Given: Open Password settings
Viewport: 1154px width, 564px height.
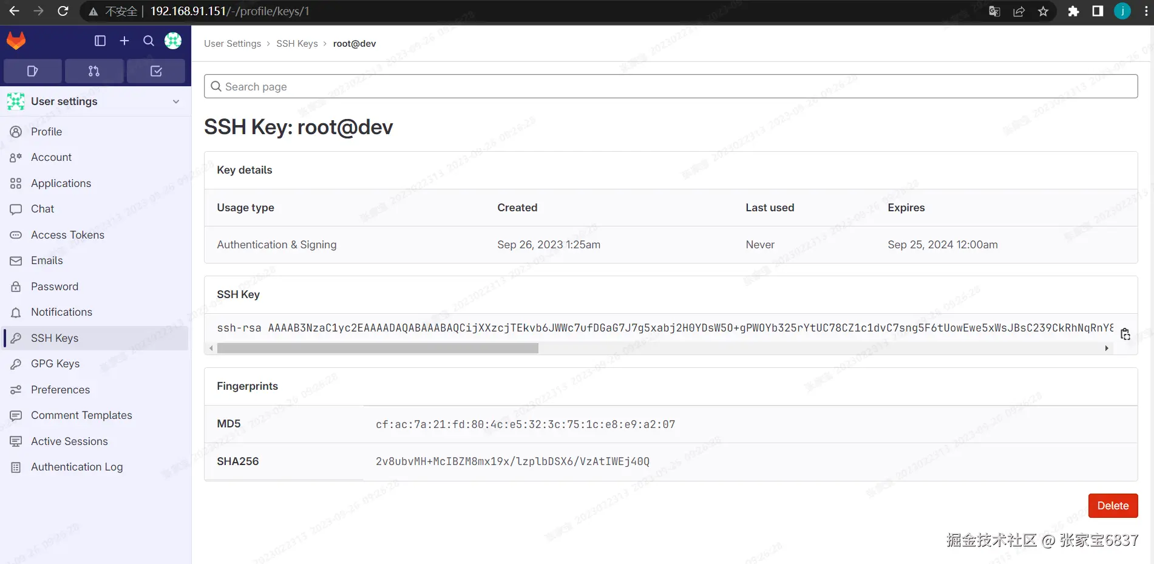Looking at the screenshot, I should (x=96, y=287).
